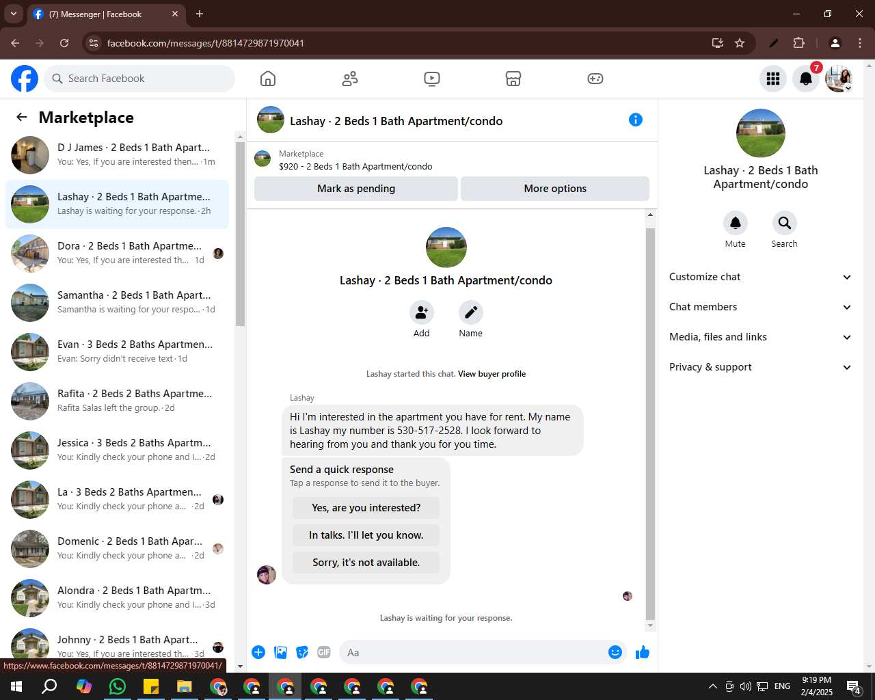Open Windows Start menu
Image resolution: width=875 pixels, height=700 pixels.
coord(16,686)
